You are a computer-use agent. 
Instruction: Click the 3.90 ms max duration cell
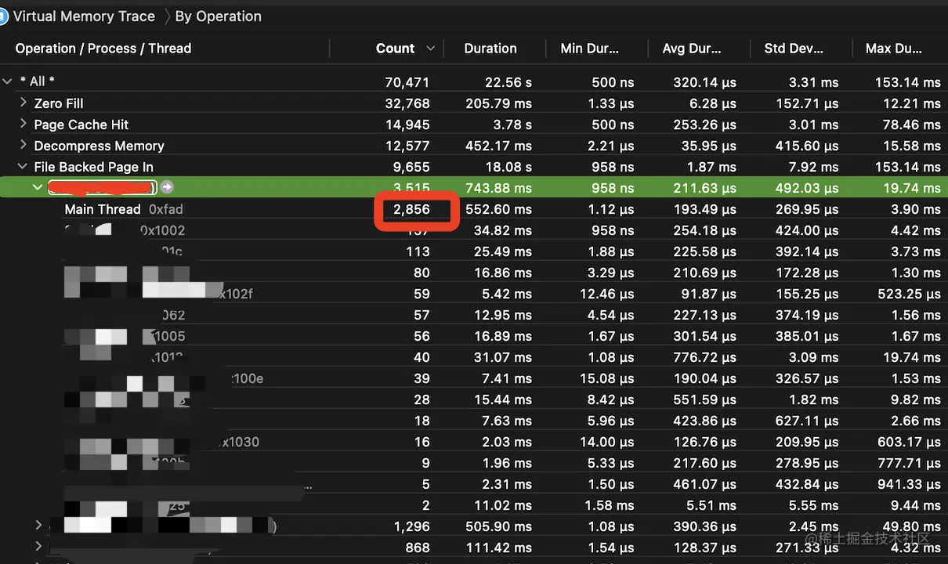coord(915,209)
